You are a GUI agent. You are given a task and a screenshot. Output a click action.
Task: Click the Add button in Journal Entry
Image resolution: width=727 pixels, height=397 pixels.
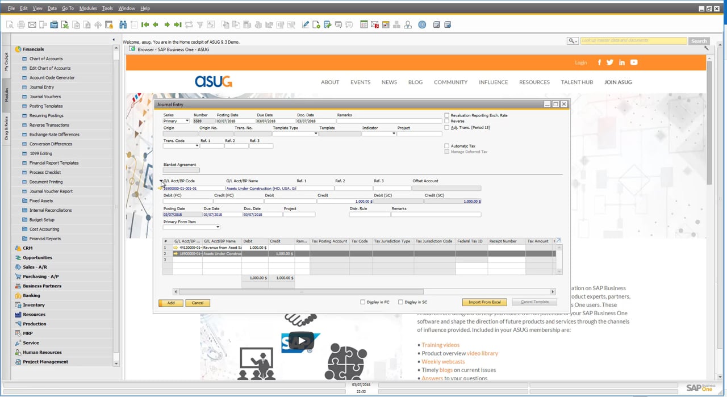click(x=170, y=303)
